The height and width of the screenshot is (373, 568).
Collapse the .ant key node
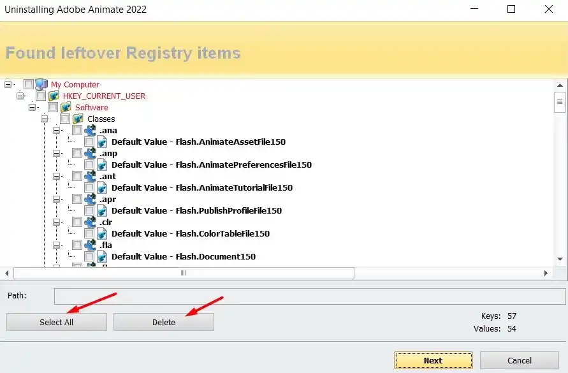[57, 176]
